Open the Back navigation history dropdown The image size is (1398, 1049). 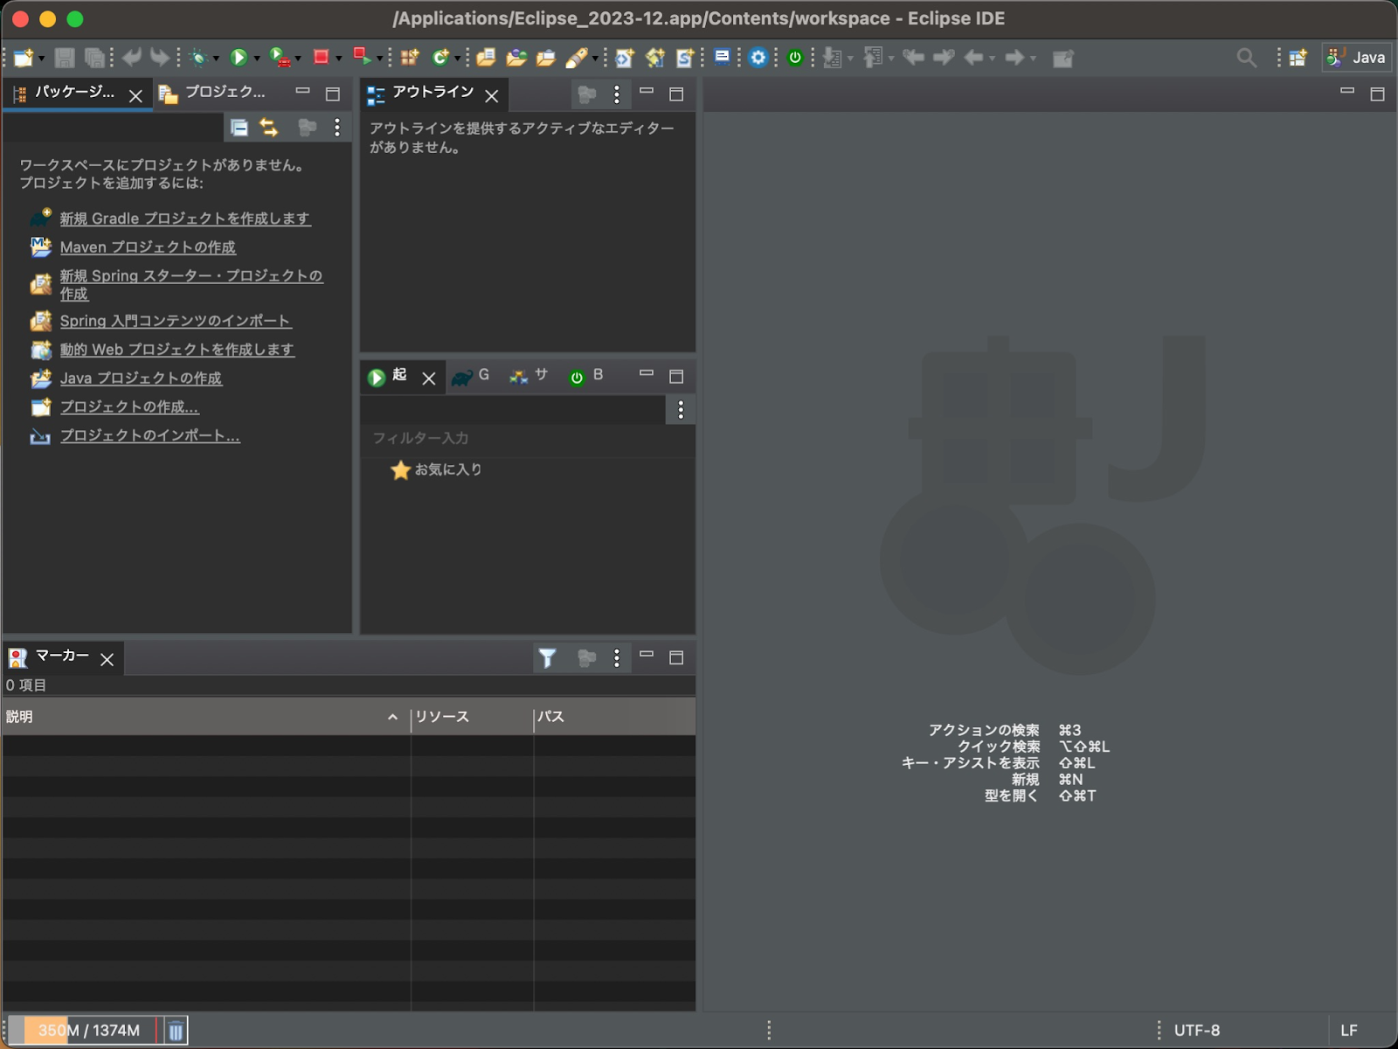(992, 59)
